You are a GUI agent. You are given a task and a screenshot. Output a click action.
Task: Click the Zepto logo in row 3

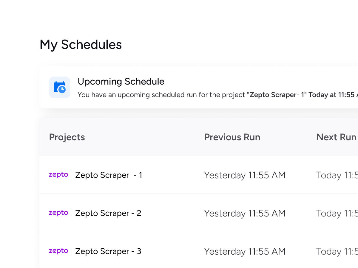tap(58, 251)
